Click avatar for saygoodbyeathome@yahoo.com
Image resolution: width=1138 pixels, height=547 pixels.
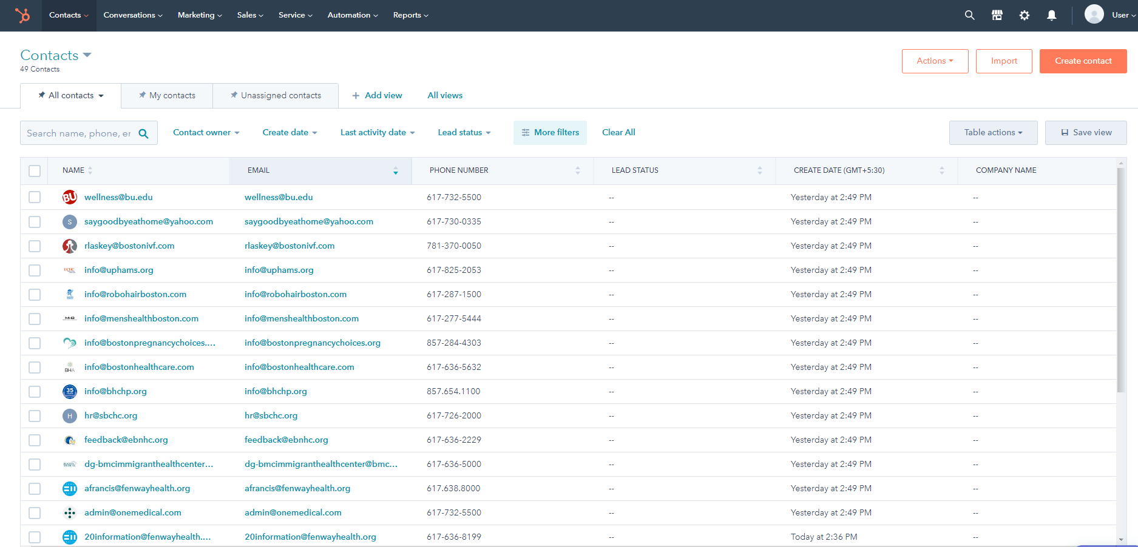(x=70, y=221)
